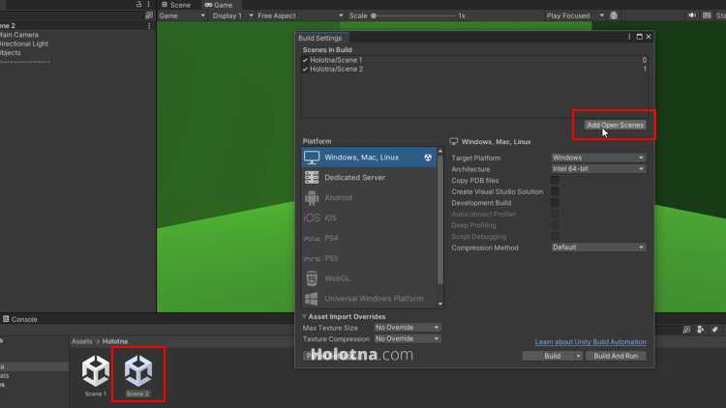Select PS5 platform

(369, 258)
